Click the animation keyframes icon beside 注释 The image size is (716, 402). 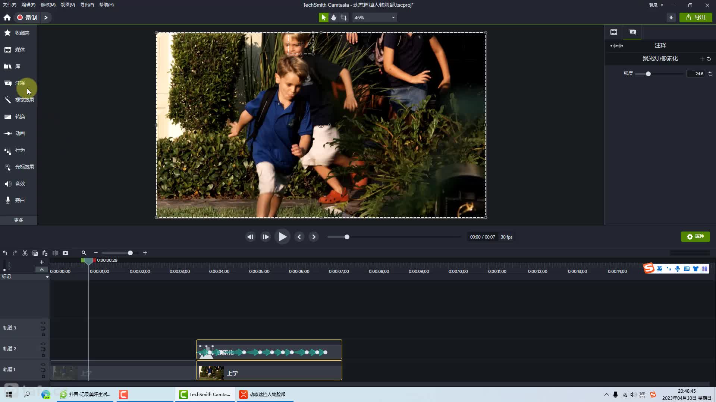coord(616,46)
